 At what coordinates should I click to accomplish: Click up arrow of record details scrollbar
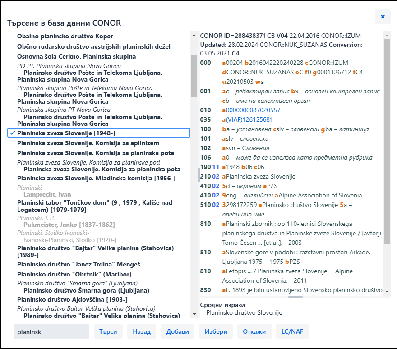point(387,35)
